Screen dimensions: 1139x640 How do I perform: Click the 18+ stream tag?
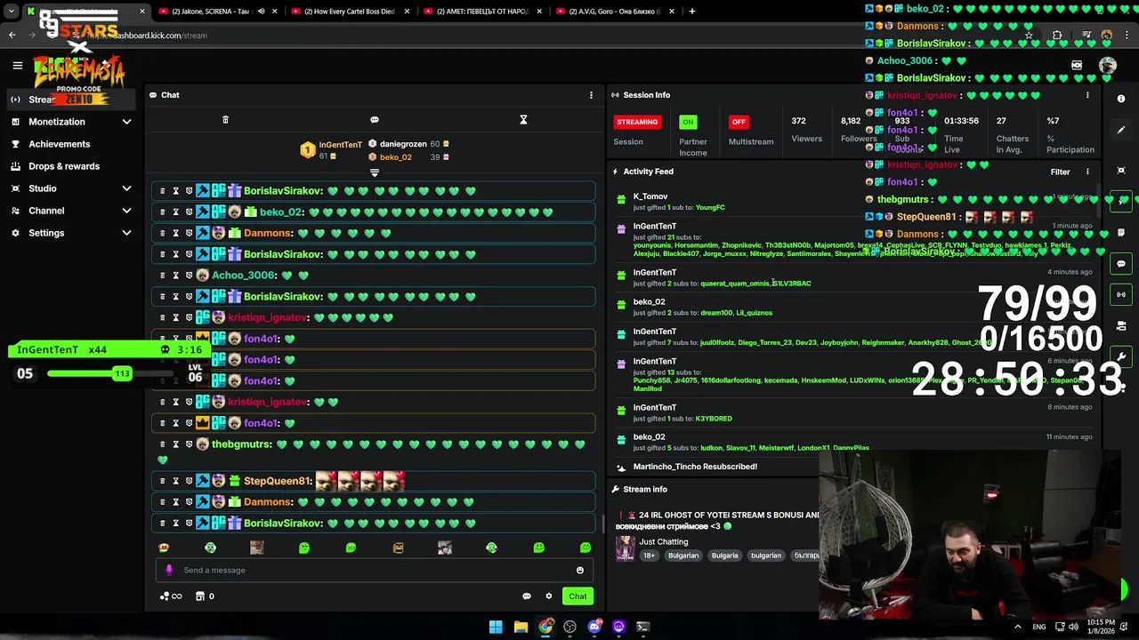tap(649, 556)
